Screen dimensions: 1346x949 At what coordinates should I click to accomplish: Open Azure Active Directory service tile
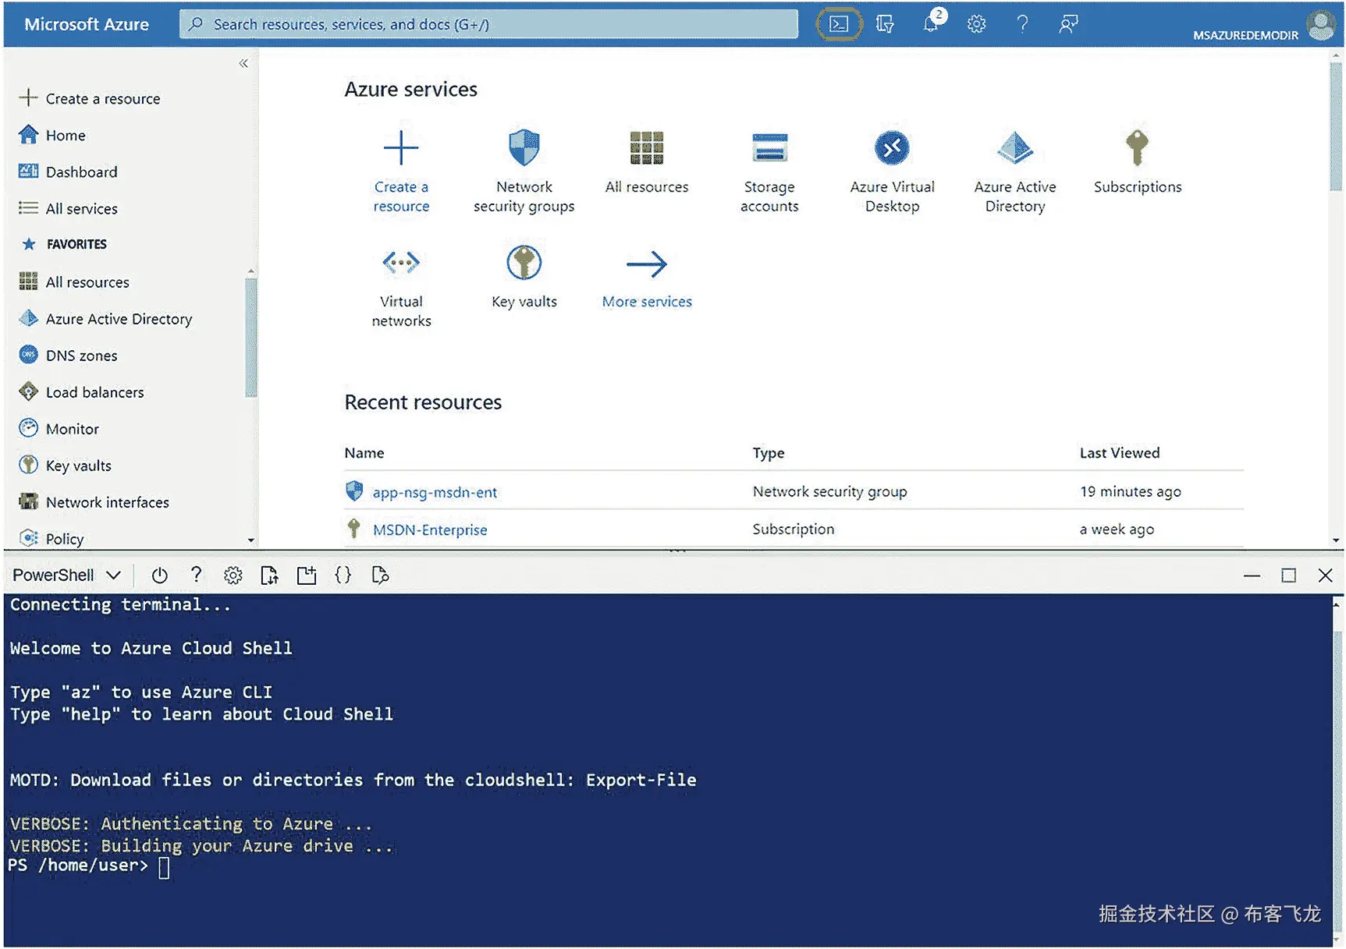coord(1015,171)
